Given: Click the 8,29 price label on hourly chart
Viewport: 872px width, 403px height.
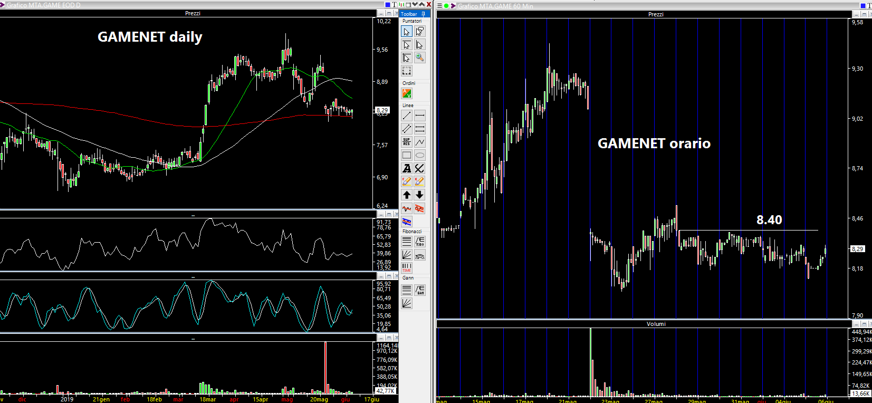Looking at the screenshot, I should 858,249.
